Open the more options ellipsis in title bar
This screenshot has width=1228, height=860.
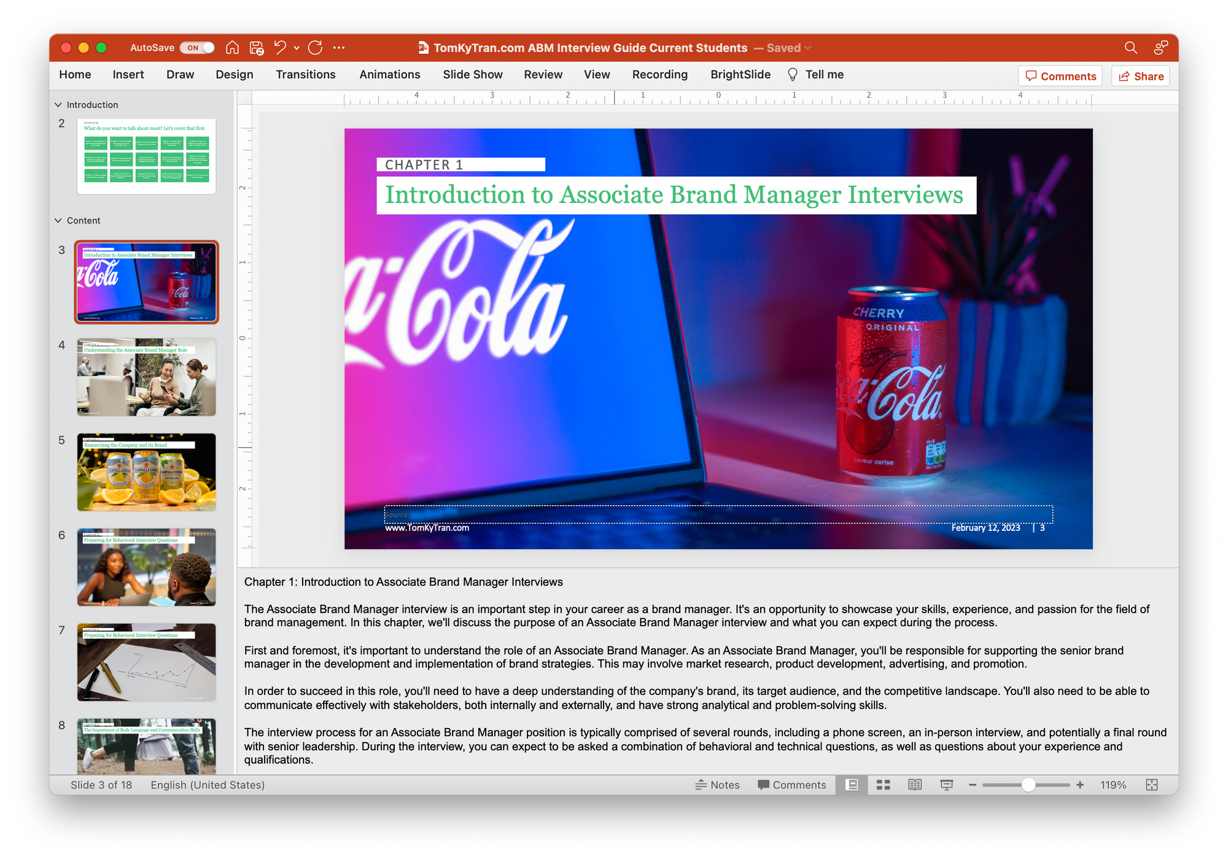pyautogui.click(x=339, y=48)
